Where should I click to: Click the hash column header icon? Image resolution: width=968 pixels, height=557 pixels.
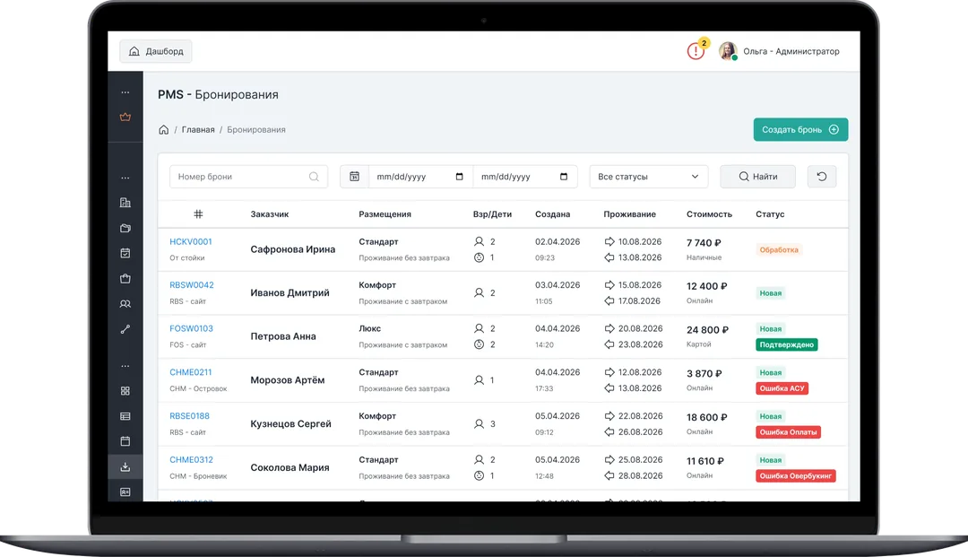(x=198, y=214)
